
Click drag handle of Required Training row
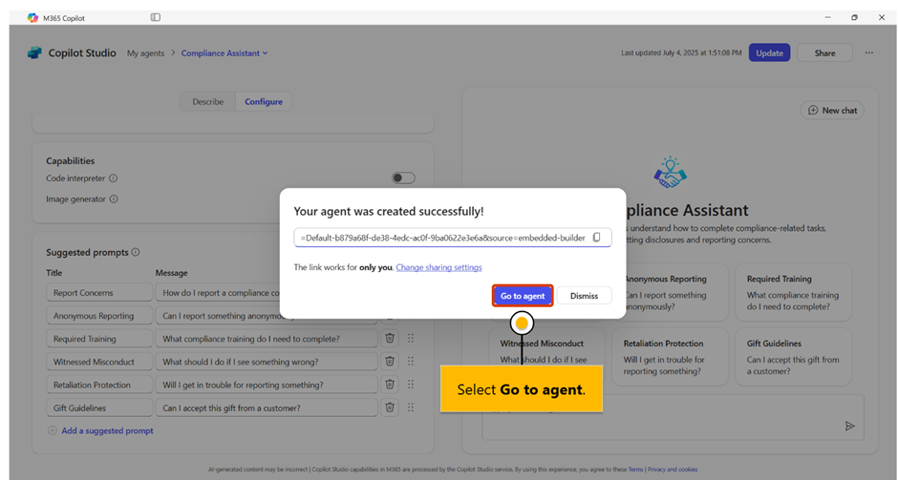click(x=411, y=338)
